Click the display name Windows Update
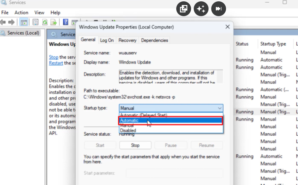 click(135, 62)
